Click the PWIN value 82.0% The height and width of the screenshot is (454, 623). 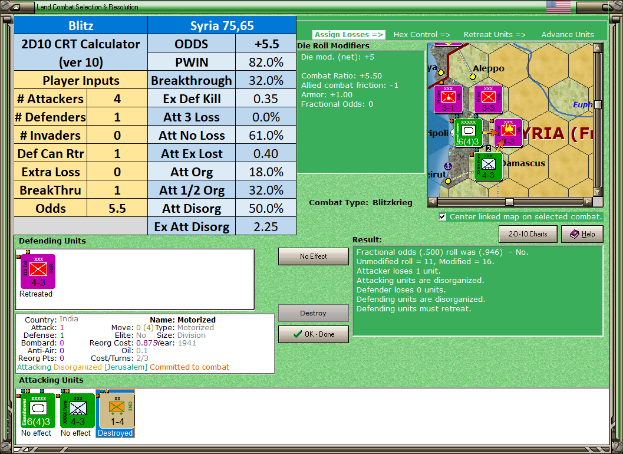[266, 62]
